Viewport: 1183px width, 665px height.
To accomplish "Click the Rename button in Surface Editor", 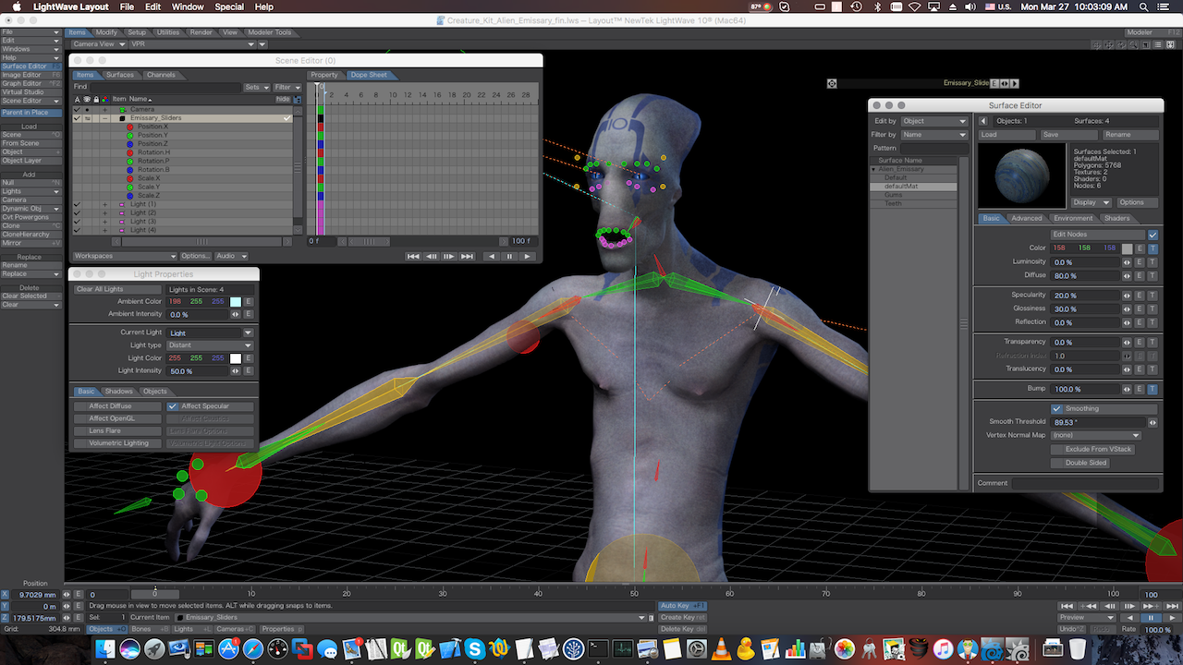I will [1131, 134].
